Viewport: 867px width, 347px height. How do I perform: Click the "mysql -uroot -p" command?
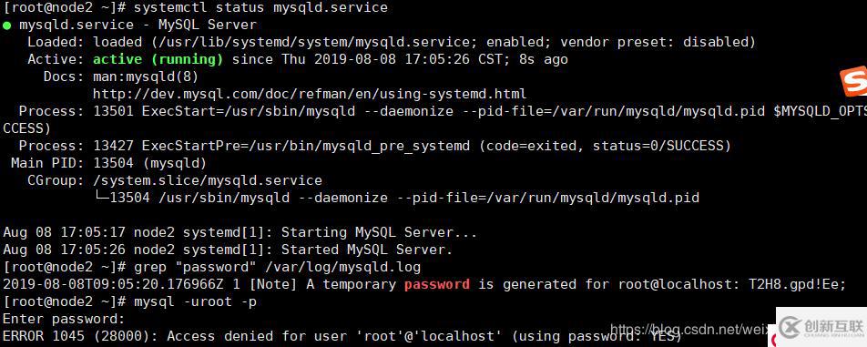point(195,301)
